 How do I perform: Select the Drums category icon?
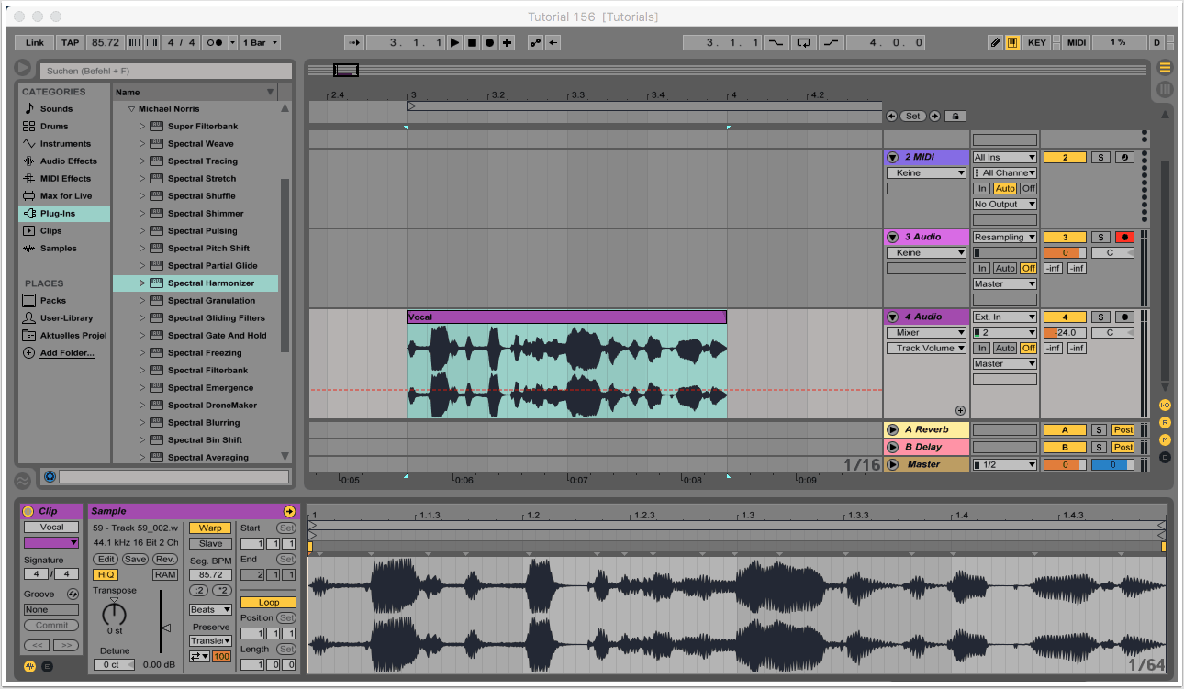tap(29, 127)
